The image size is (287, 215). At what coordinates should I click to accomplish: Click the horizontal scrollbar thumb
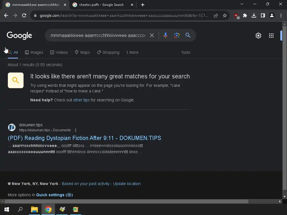pos(126,202)
